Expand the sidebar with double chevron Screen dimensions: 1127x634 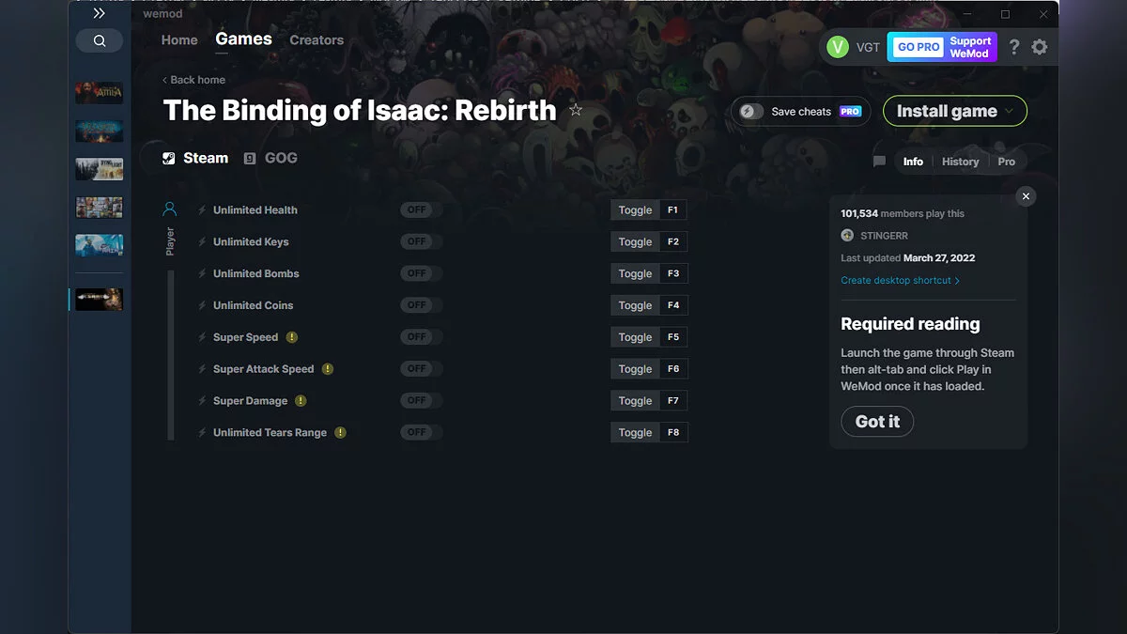[99, 13]
